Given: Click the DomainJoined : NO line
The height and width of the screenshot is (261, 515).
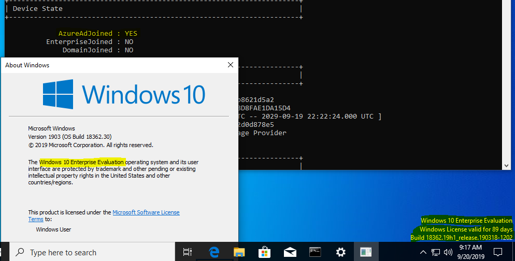Looking at the screenshot, I should pos(98,50).
